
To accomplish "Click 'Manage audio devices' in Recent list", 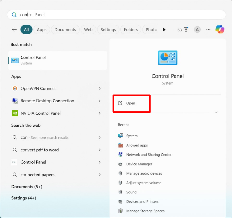I will 144,173.
